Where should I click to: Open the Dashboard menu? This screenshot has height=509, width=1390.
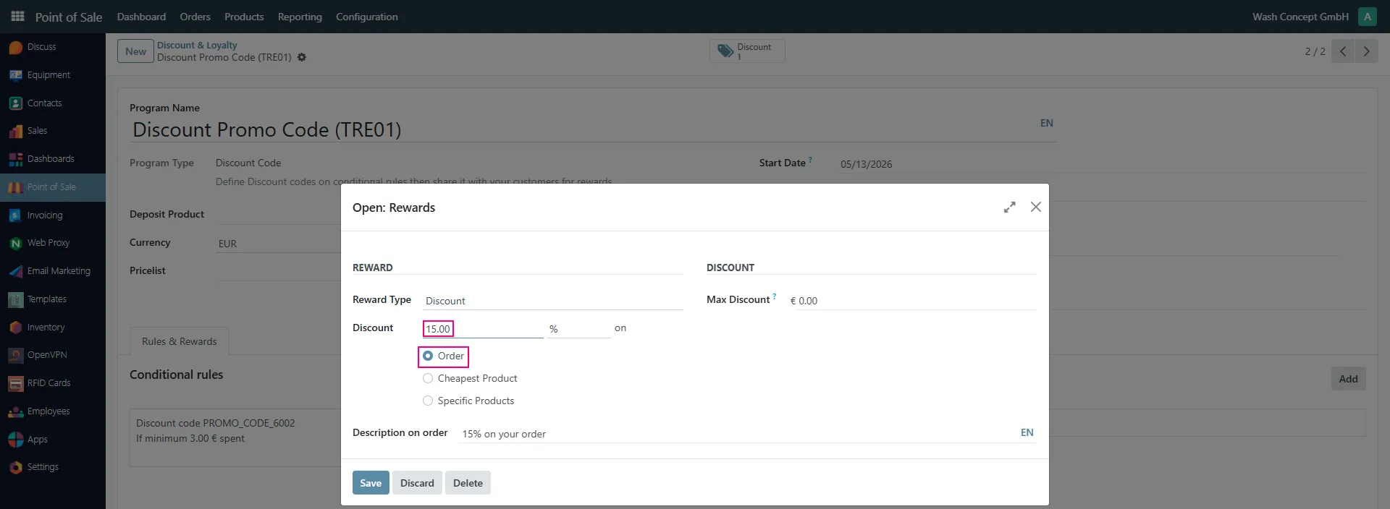[x=141, y=17]
